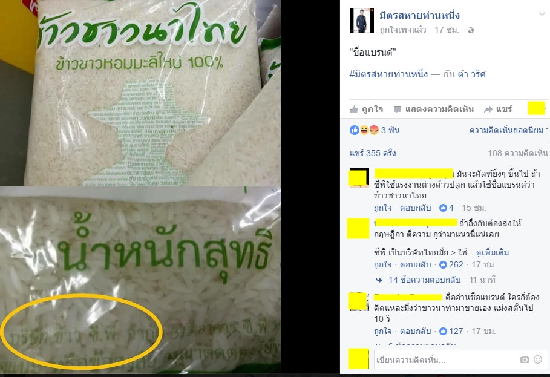The image size is (550, 377).
Task: Click the like count 262 on comment
Action: (x=451, y=264)
